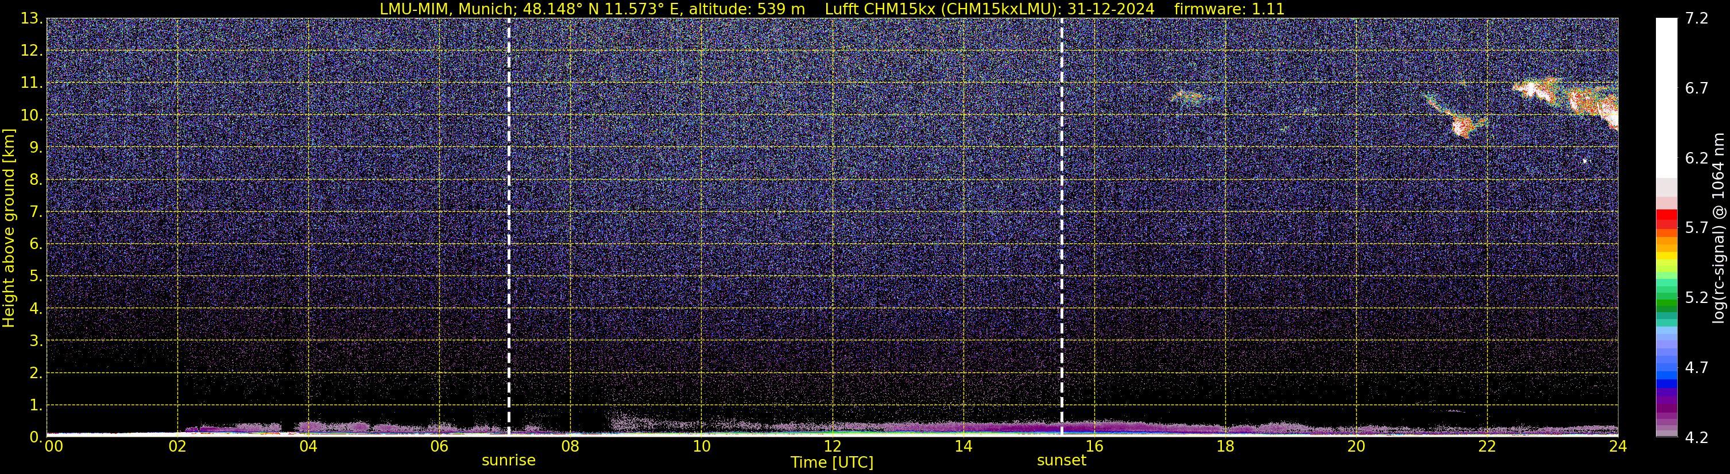This screenshot has height=474, width=1730.
Task: Click the "3." height axis tick label
Action: pyautogui.click(x=36, y=340)
